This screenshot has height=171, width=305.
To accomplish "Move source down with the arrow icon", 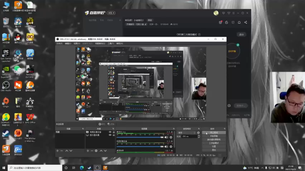I will tap(105, 150).
